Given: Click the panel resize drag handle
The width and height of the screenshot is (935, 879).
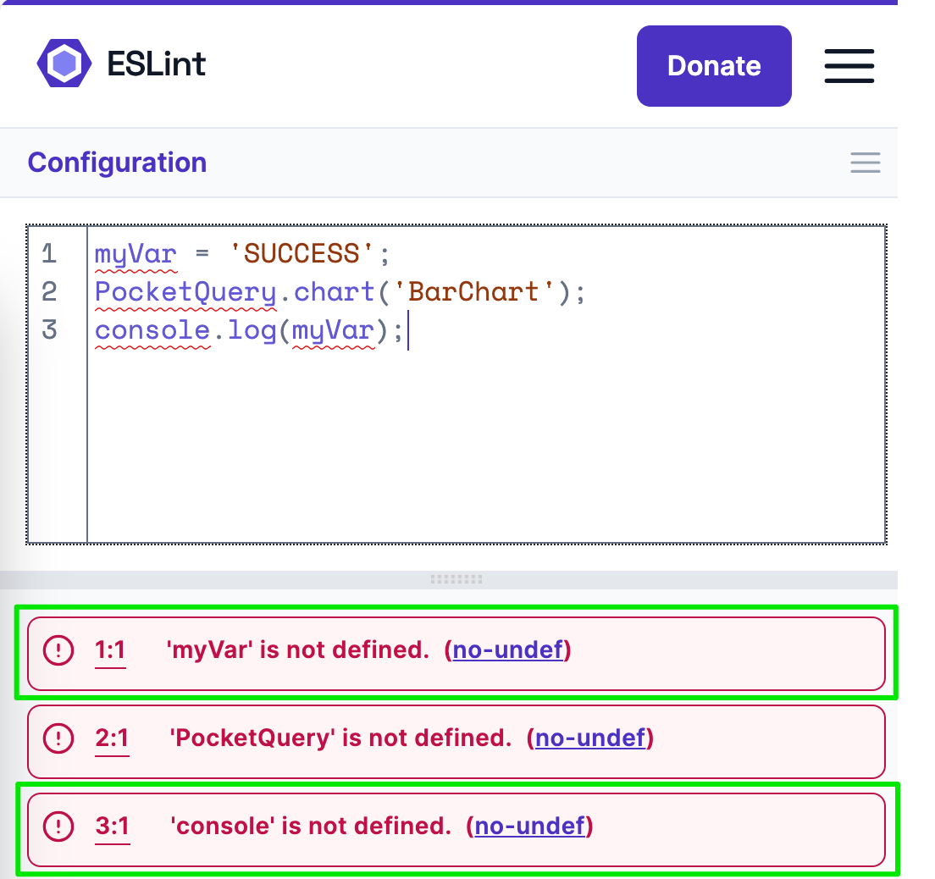Looking at the screenshot, I should pyautogui.click(x=456, y=580).
